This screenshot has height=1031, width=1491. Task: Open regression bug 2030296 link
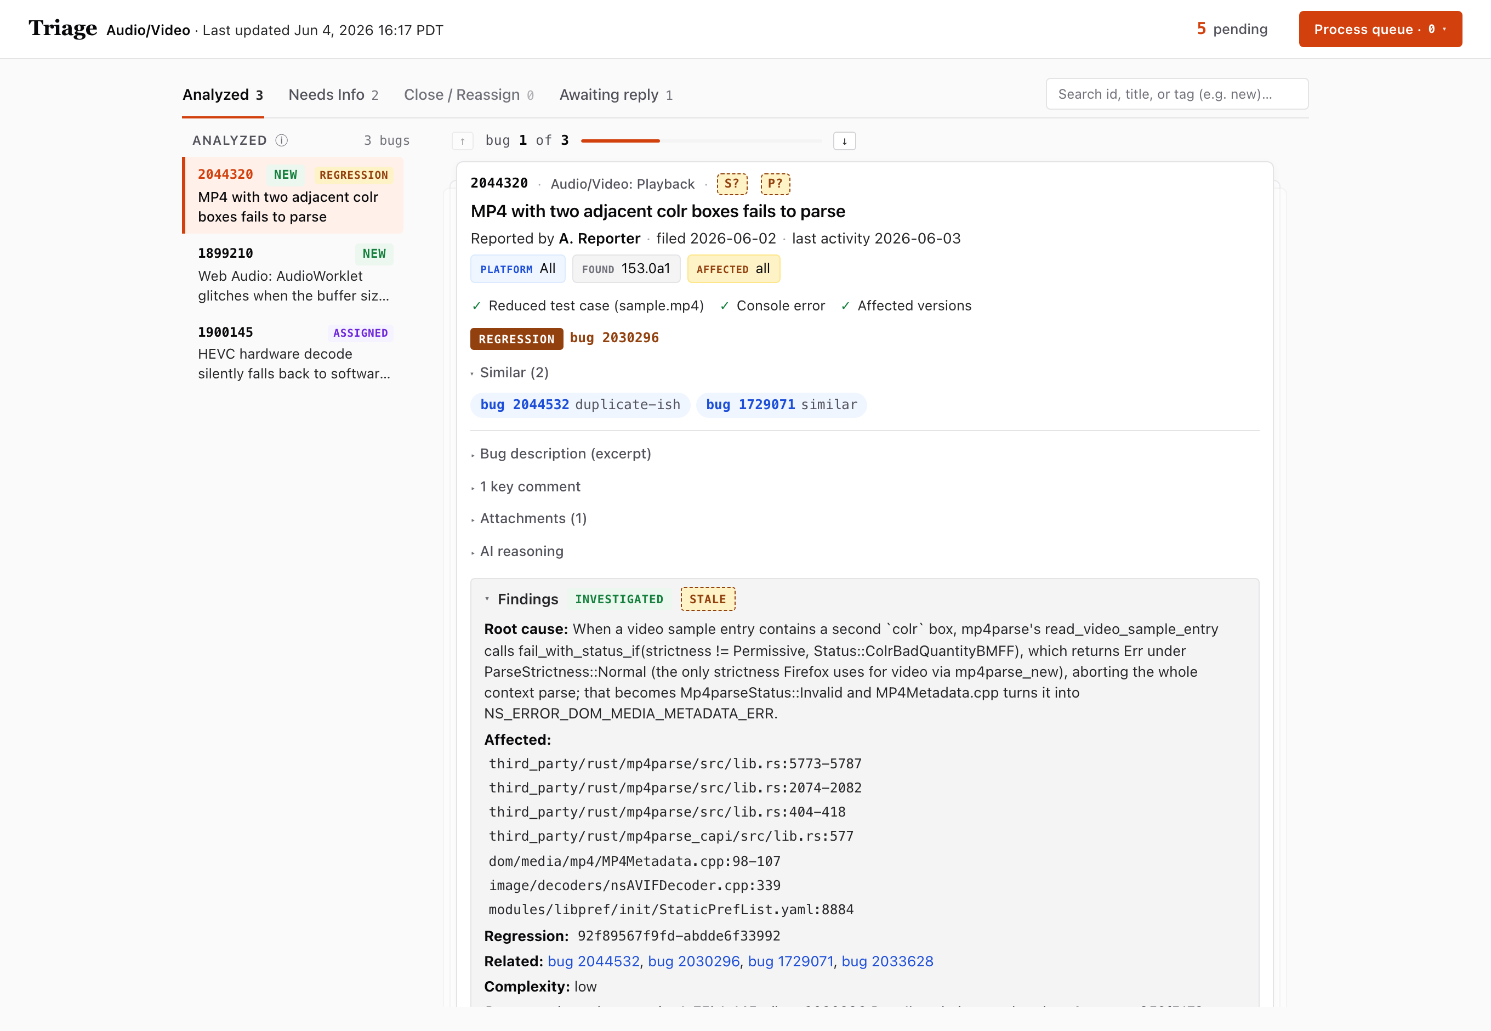tap(614, 338)
